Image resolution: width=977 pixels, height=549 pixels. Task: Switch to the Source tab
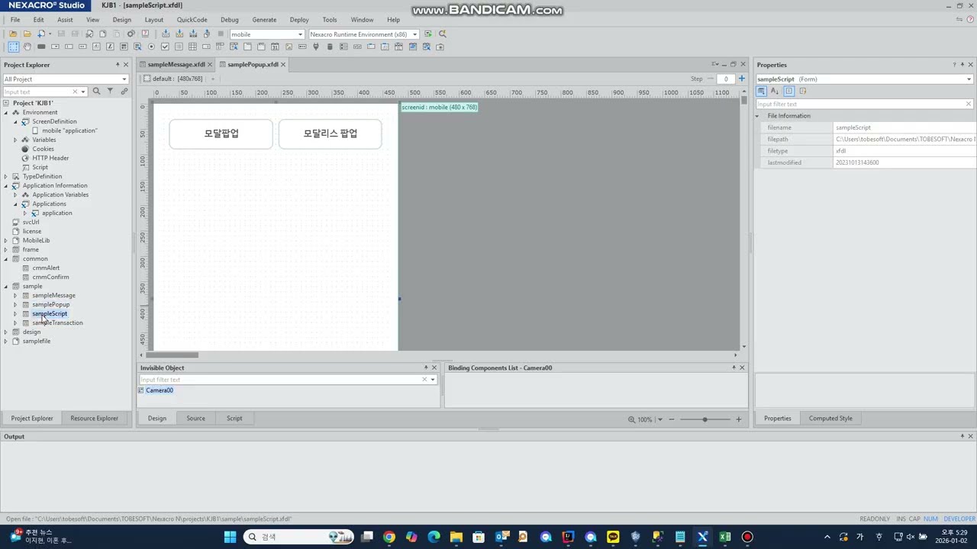pos(195,418)
